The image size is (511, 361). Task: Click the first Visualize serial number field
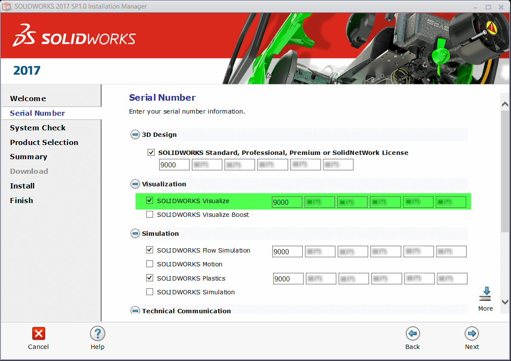click(287, 202)
